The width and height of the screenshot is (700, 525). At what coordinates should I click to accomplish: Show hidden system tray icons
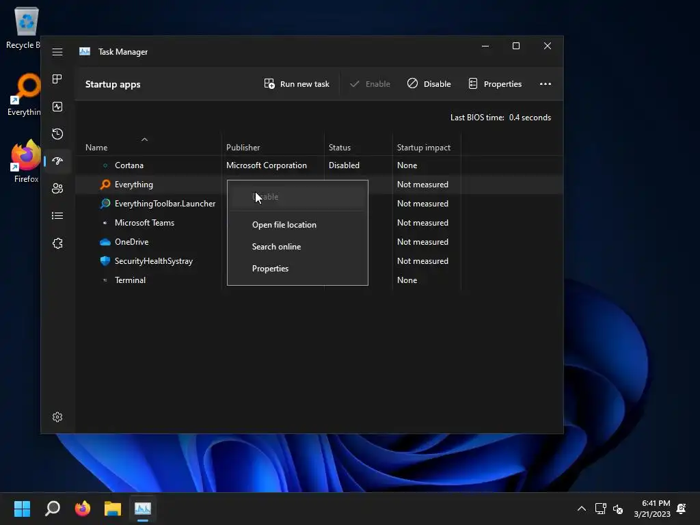581,509
